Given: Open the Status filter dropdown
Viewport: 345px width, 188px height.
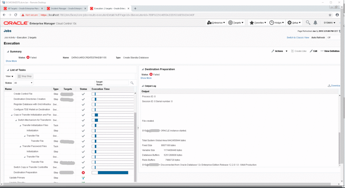Looking at the screenshot, I should pos(23,83).
